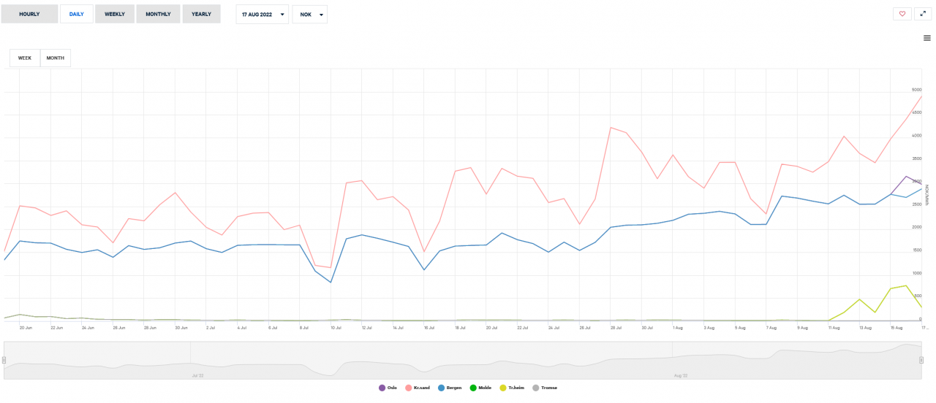Screen dimensions: 936x403
Task: Set the chart range to WEEK
Action: 25,58
